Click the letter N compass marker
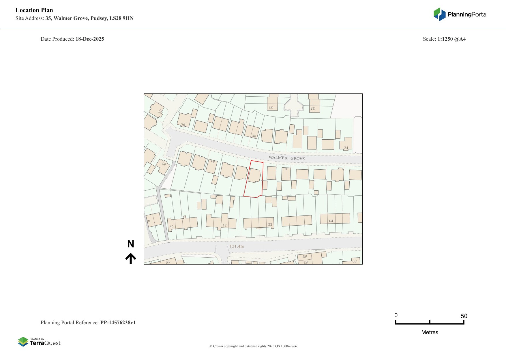The image size is (506, 358). click(131, 244)
